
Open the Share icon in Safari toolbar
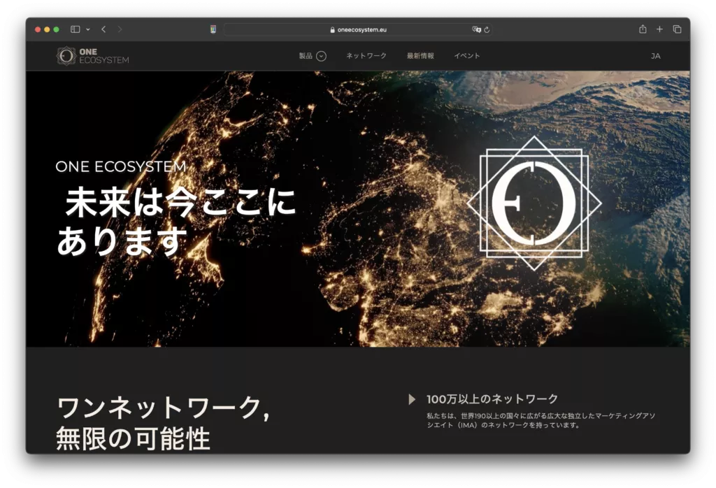642,29
